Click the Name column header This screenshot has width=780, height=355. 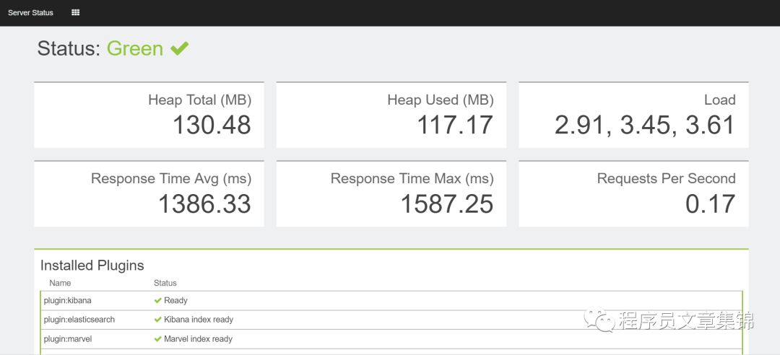60,283
